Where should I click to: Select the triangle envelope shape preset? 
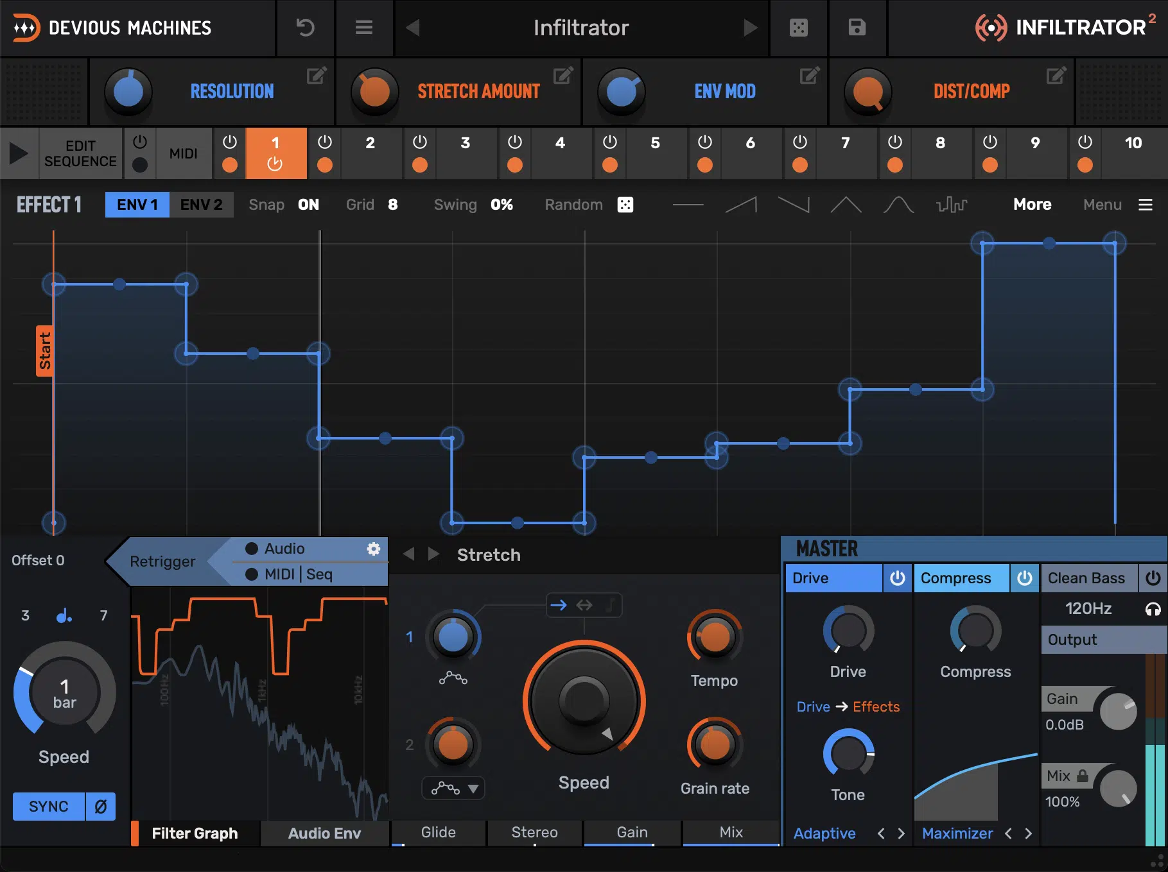point(846,205)
